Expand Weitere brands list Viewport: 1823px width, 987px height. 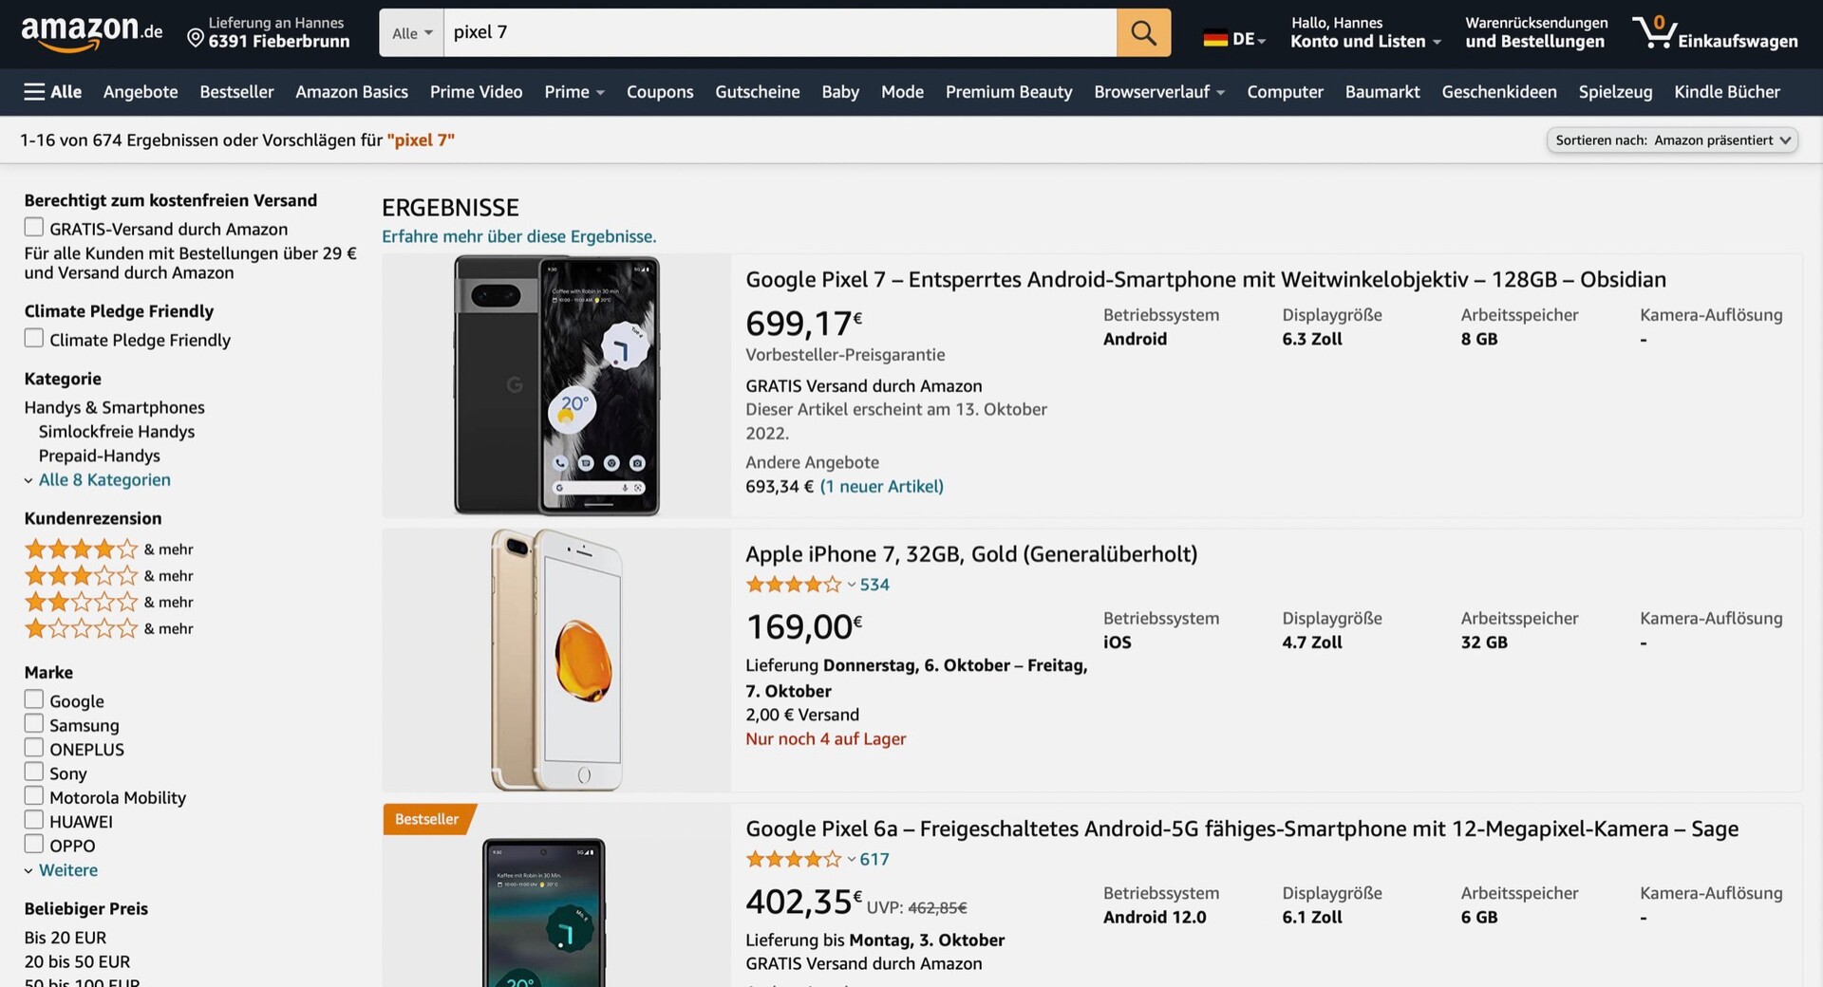coord(67,870)
